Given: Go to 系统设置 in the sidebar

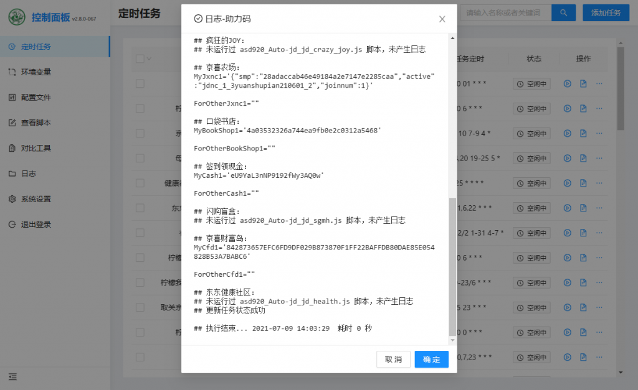Looking at the screenshot, I should coord(36,199).
